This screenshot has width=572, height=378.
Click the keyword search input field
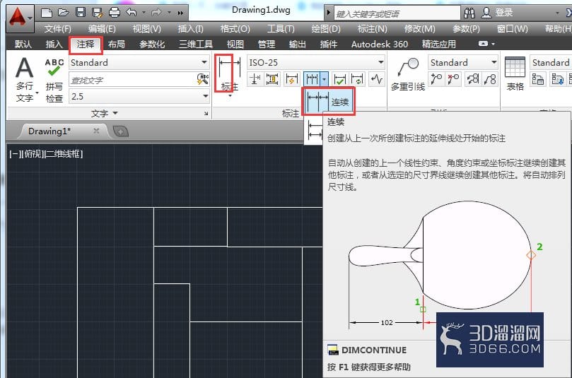[x=397, y=13]
